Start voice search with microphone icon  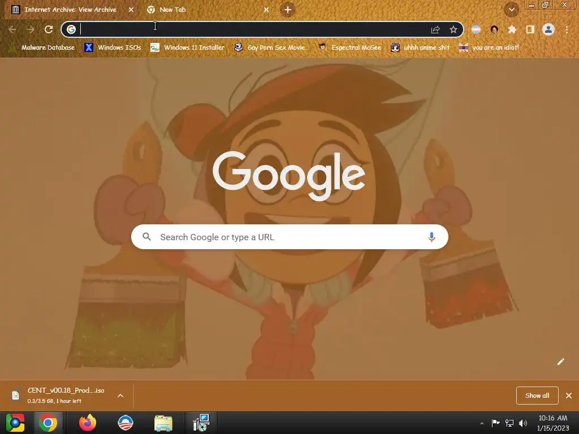tap(431, 237)
